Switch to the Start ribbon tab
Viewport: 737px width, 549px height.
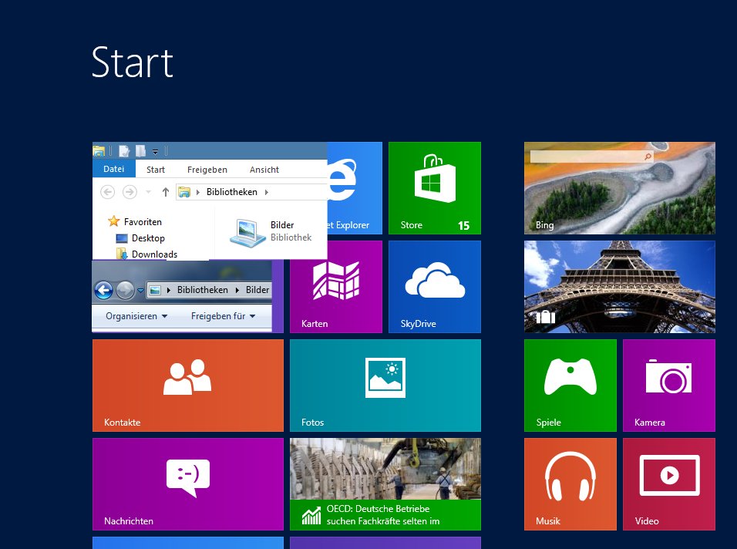[156, 170]
